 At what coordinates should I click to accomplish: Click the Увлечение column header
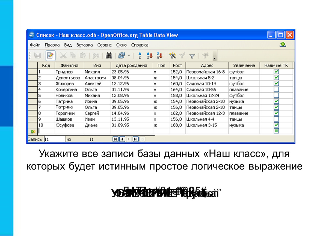point(244,66)
